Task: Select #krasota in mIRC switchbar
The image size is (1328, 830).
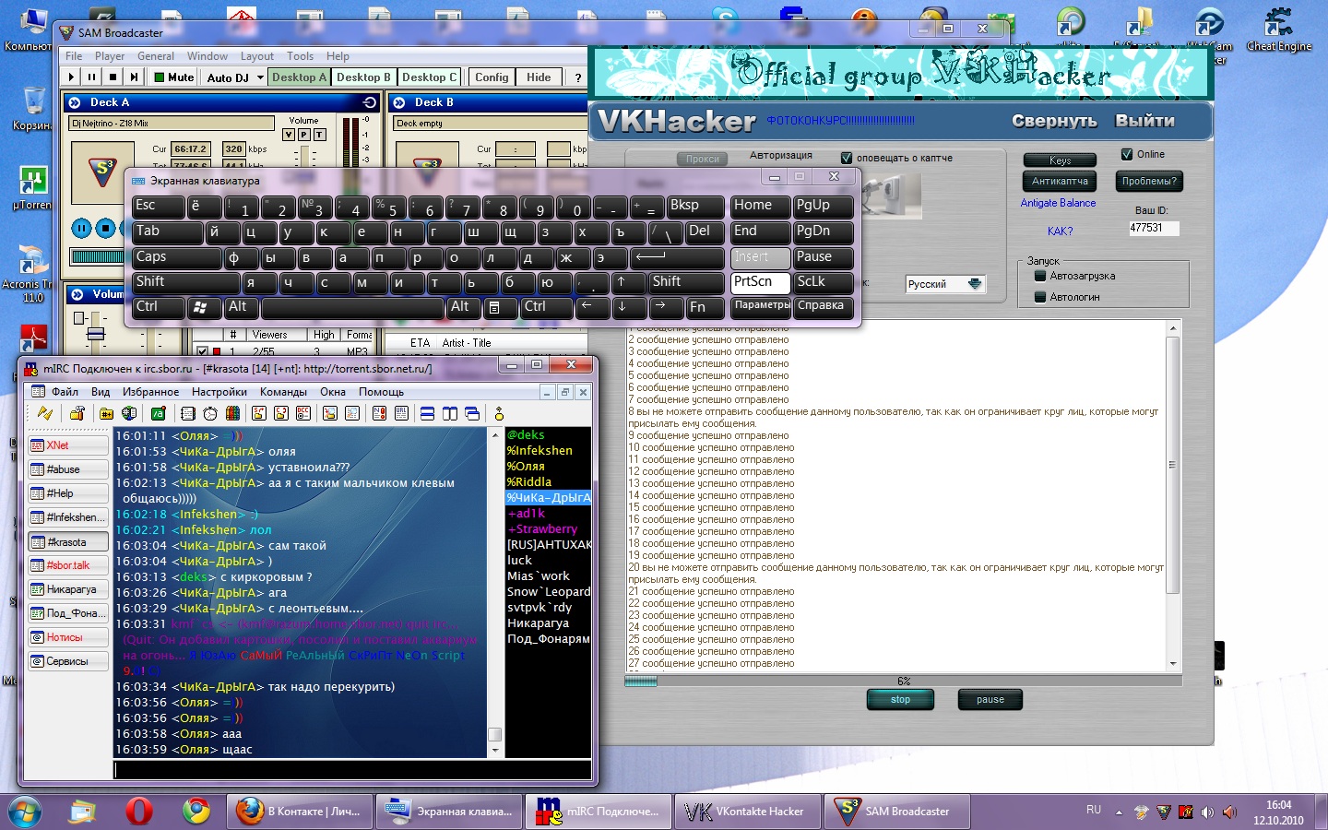Action: pos(67,542)
